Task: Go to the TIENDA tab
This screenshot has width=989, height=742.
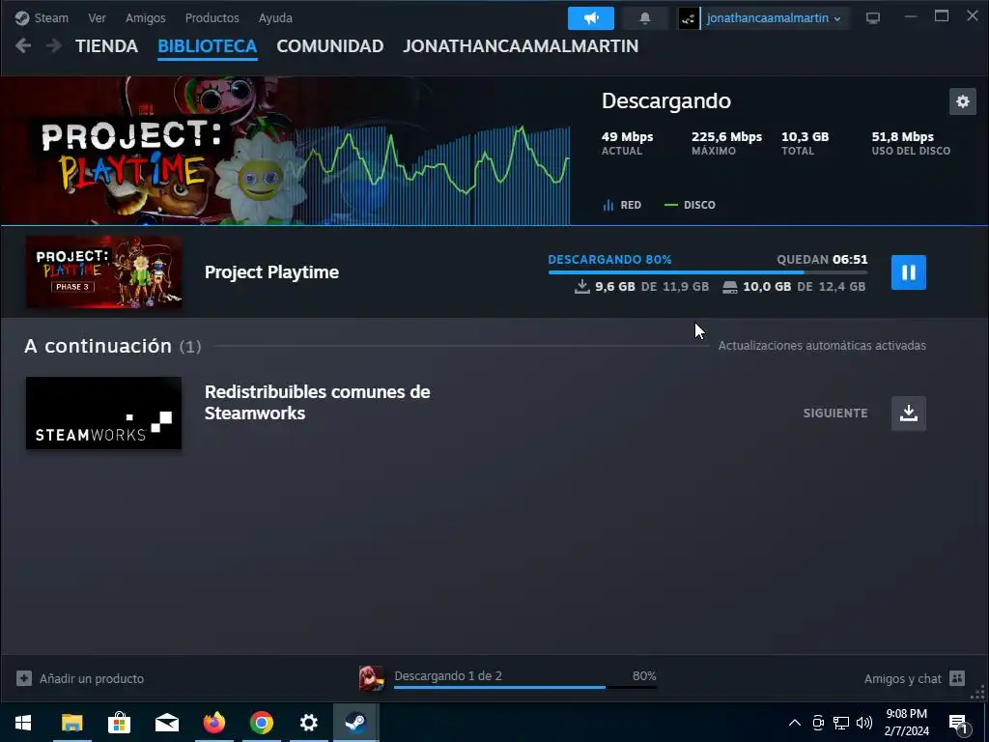Action: pyautogui.click(x=106, y=46)
